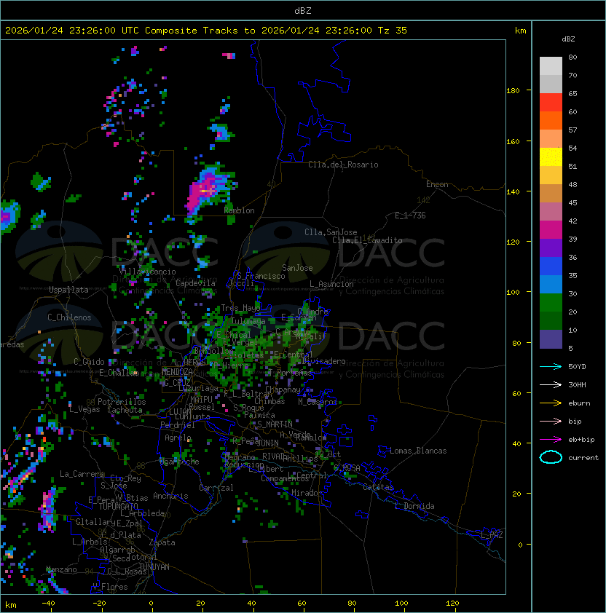Click the 'Agrelo' map label
Image resolution: width=606 pixels, height=613 pixels.
pyautogui.click(x=178, y=438)
